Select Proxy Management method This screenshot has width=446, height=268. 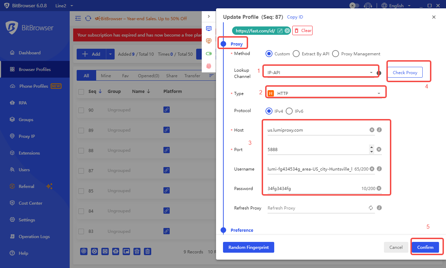coord(336,54)
